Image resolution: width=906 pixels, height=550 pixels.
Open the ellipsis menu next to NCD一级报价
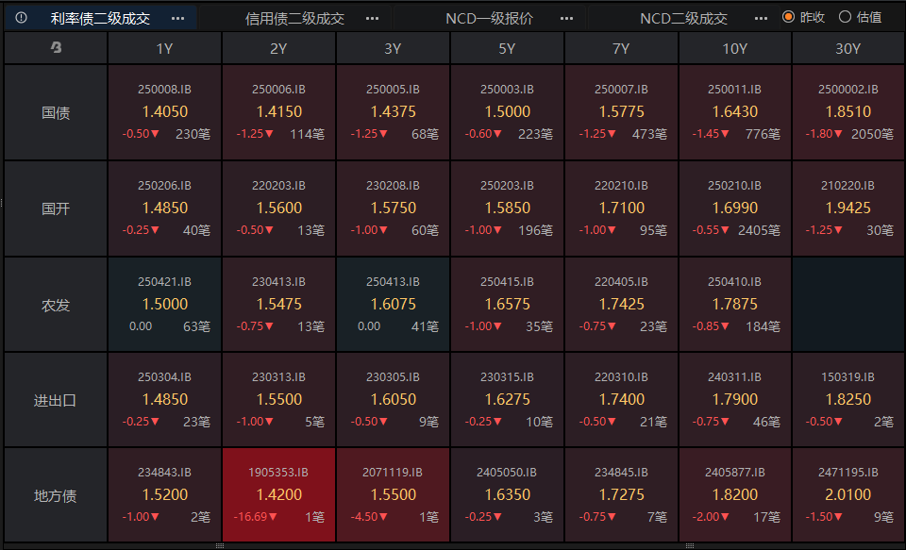tap(566, 18)
